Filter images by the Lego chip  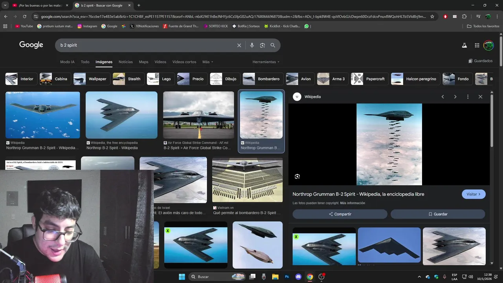[160, 79]
